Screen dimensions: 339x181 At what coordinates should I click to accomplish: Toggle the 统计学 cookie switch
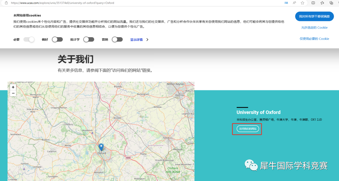click(89, 39)
